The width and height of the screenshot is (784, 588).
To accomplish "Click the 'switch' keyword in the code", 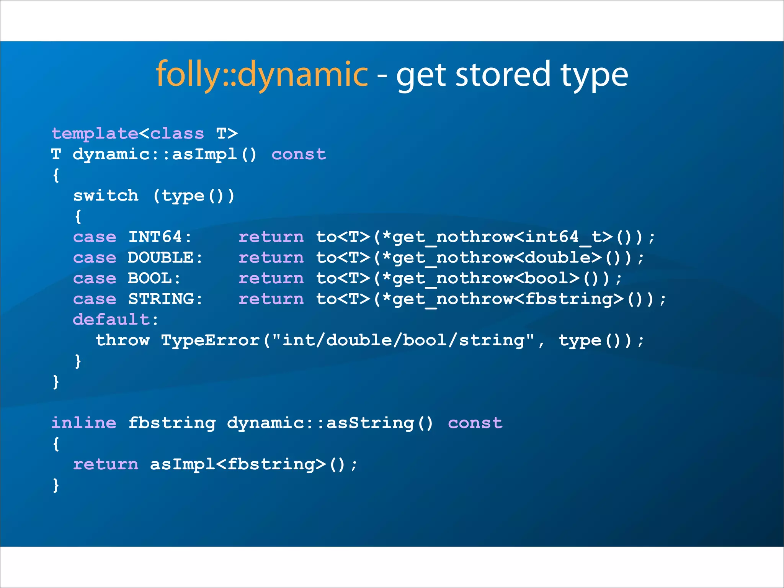I will coord(106,196).
